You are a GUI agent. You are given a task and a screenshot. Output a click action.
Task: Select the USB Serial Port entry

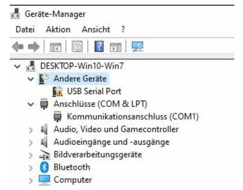[x=94, y=92]
